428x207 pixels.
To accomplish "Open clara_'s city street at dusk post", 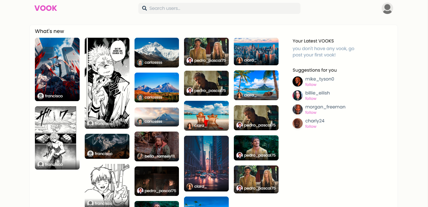I will (206, 164).
